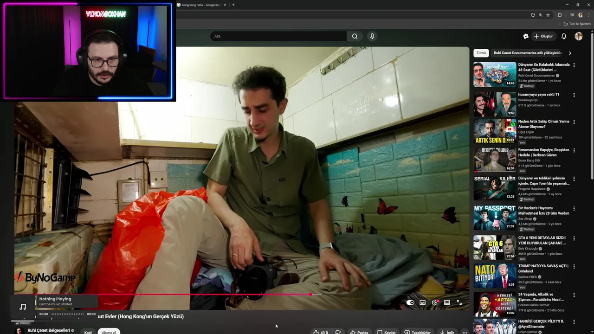
Task: Select the Ruhi Cenet Documentaries filter chip
Action: tap(527, 53)
